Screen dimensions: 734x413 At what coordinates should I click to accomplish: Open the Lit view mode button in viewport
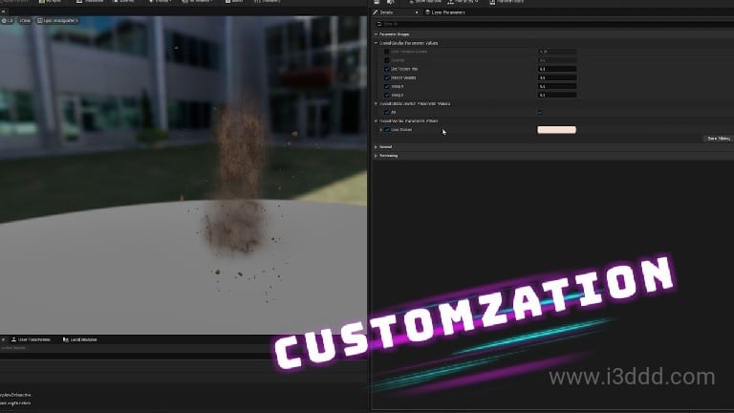pos(8,21)
